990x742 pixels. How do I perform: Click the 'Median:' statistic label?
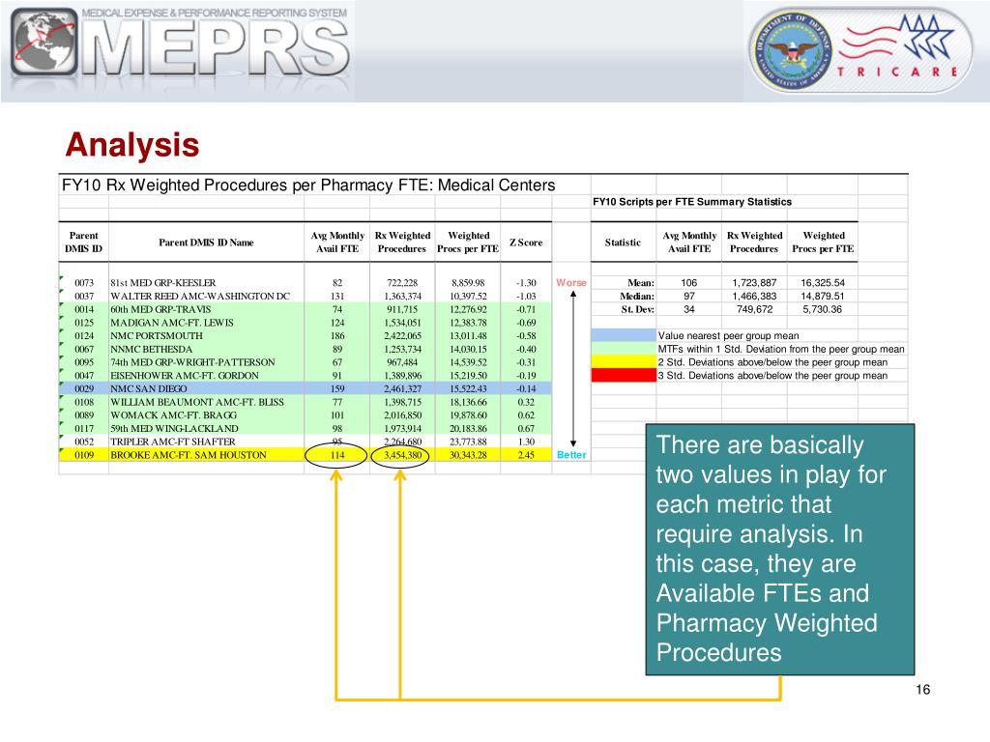coord(637,296)
